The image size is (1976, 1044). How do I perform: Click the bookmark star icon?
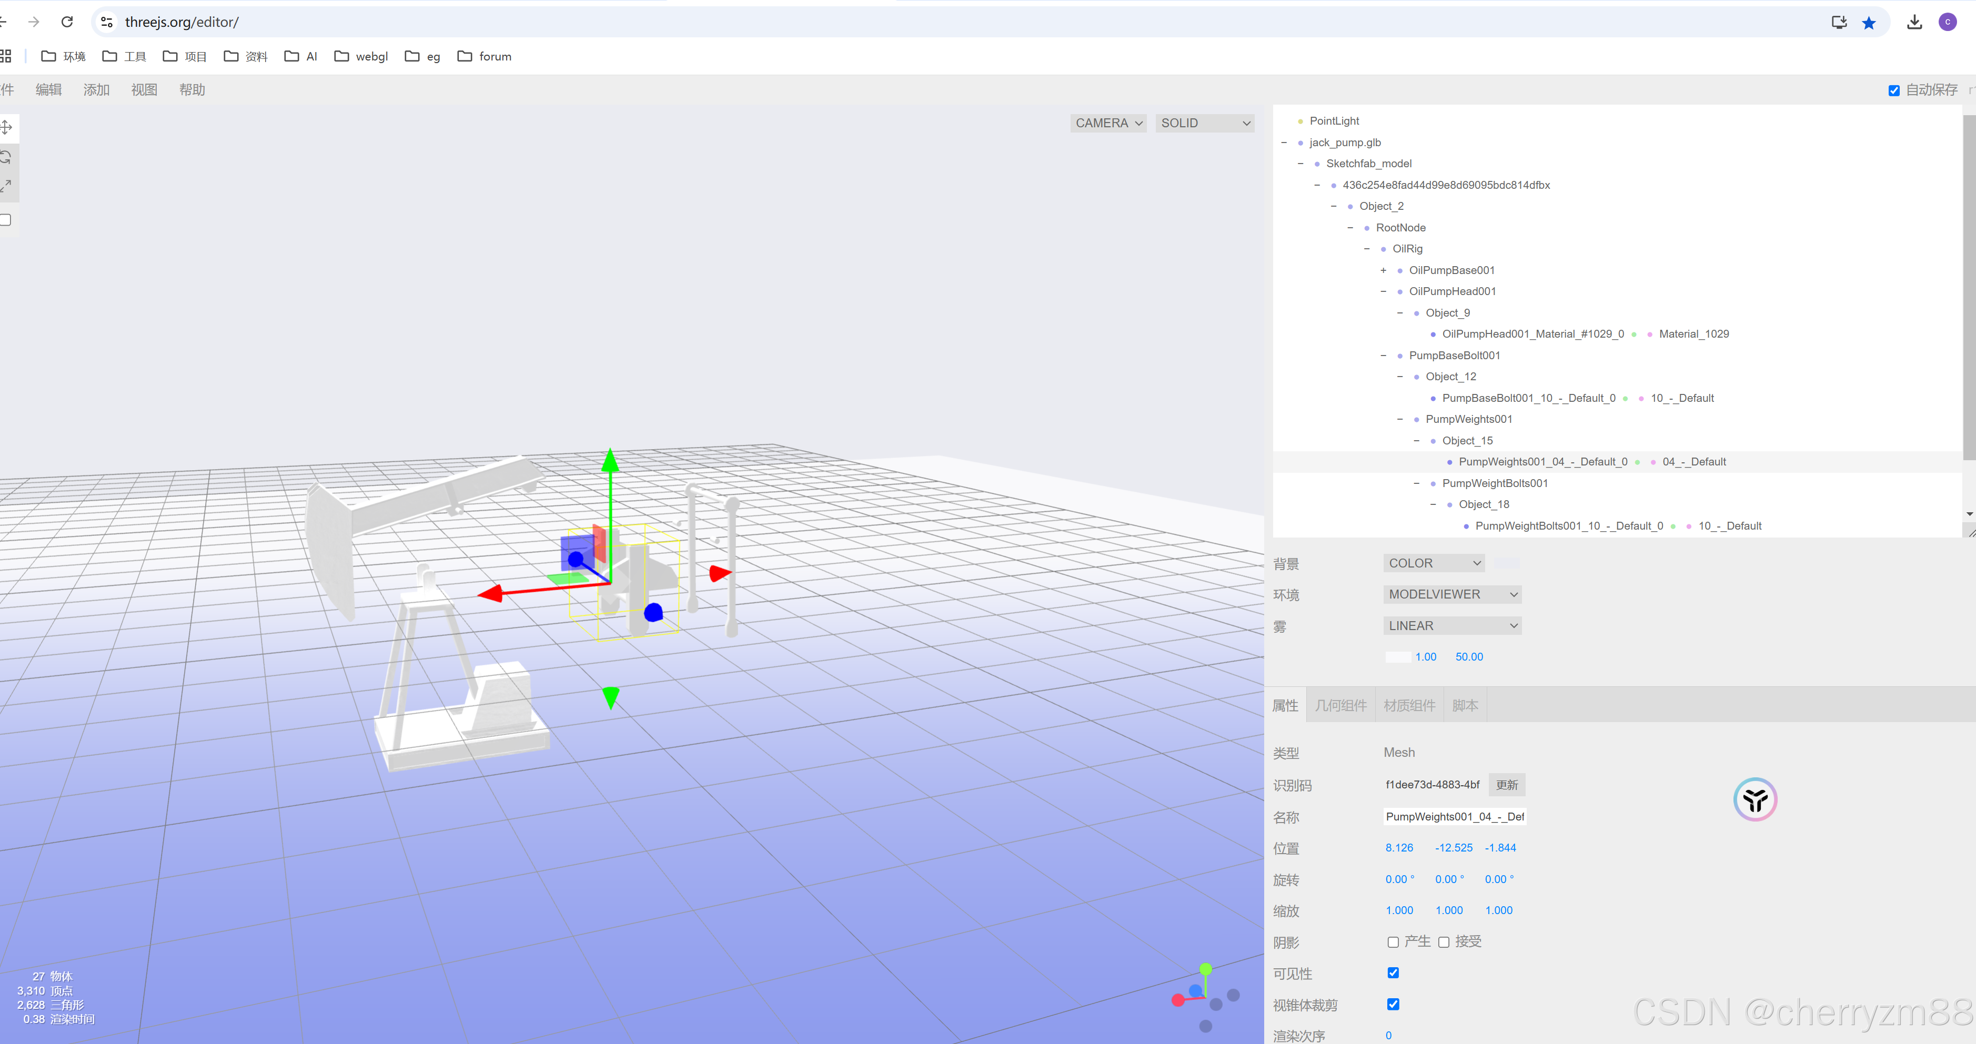pos(1869,22)
